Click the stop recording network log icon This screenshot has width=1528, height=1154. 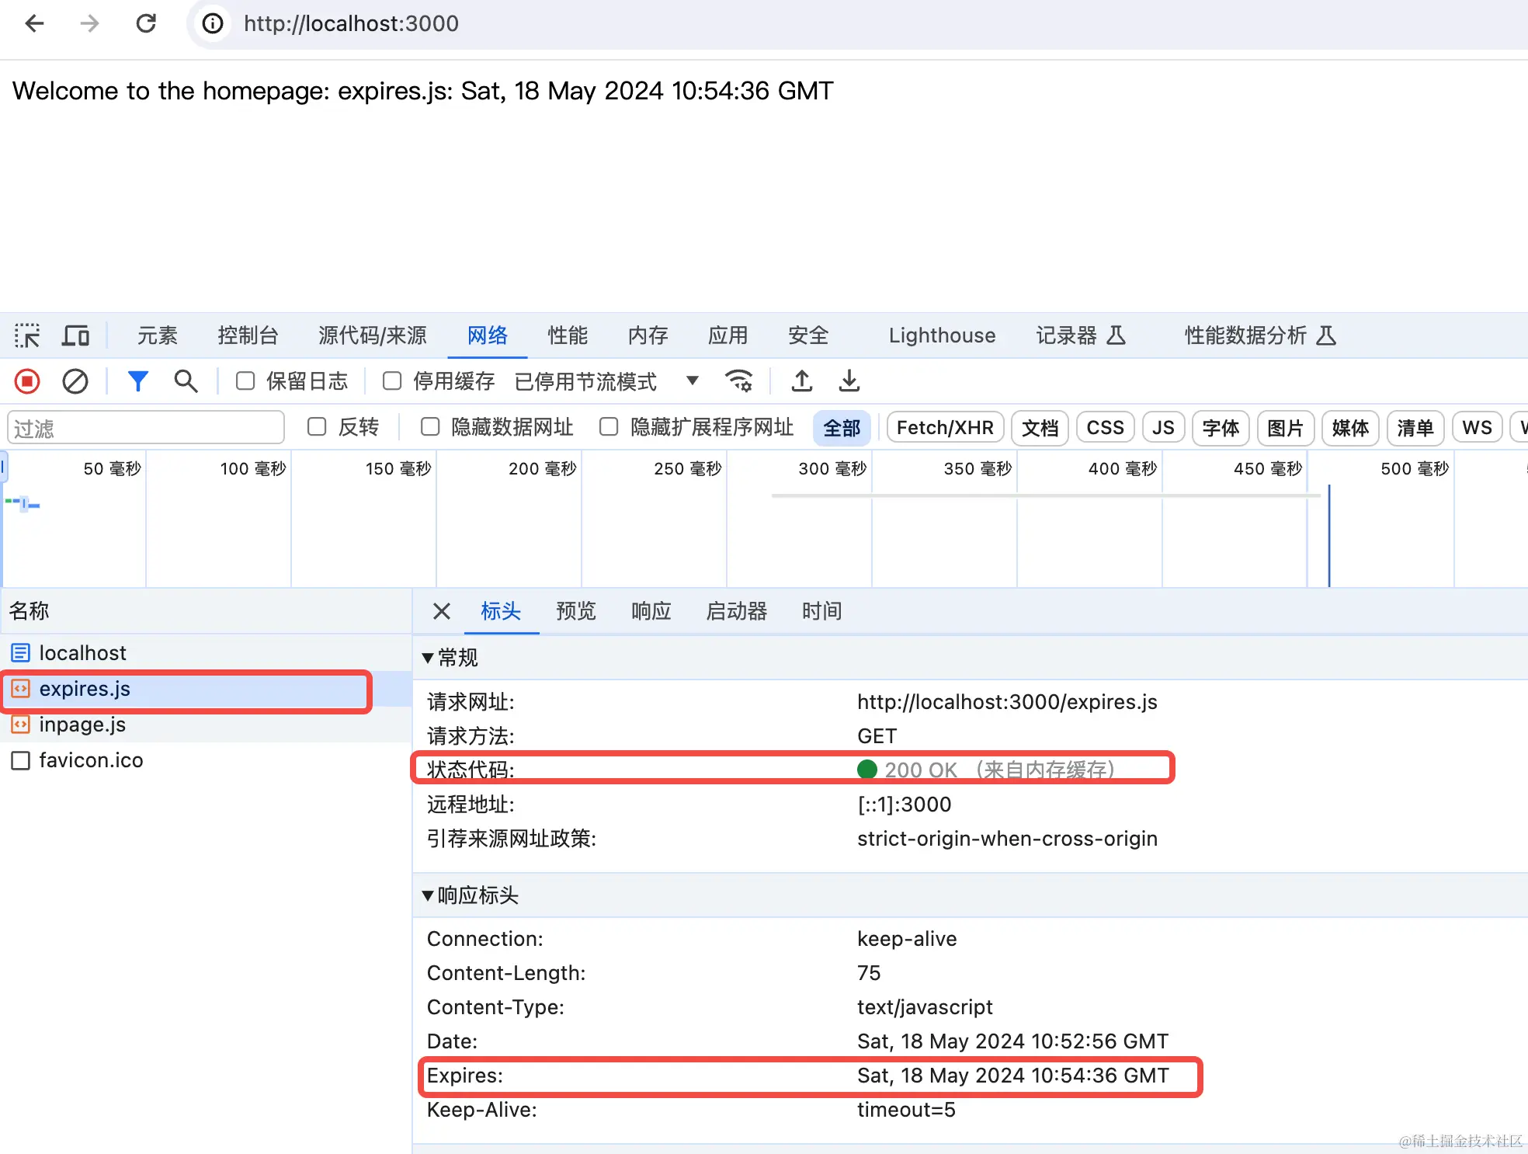(x=27, y=381)
